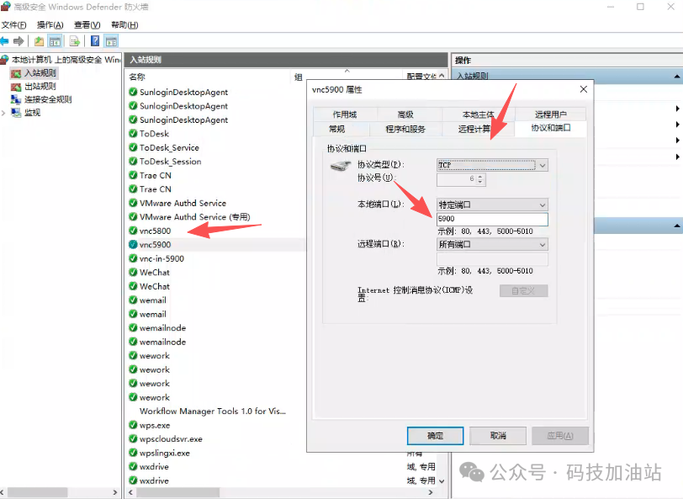Click the 确定 button
Image resolution: width=683 pixels, height=499 pixels.
coord(435,435)
